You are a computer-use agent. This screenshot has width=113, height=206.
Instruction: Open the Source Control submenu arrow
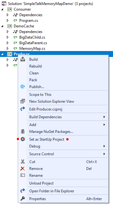(x=104, y=154)
